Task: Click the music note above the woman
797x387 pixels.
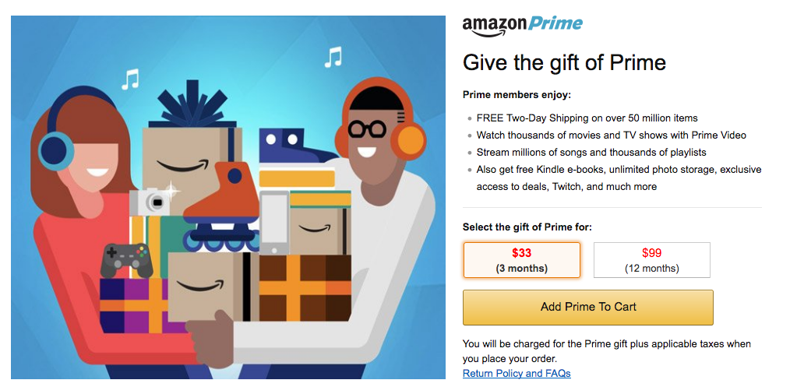Action: click(130, 79)
